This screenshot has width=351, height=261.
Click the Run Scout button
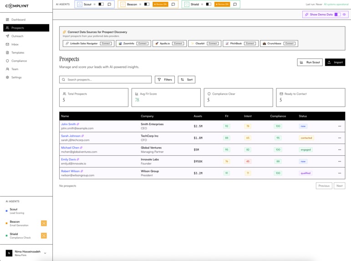(310, 62)
